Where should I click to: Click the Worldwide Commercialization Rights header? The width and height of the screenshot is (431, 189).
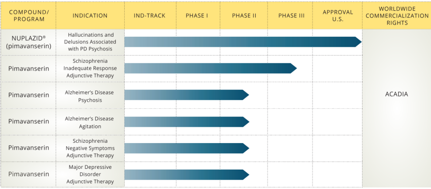(397, 15)
